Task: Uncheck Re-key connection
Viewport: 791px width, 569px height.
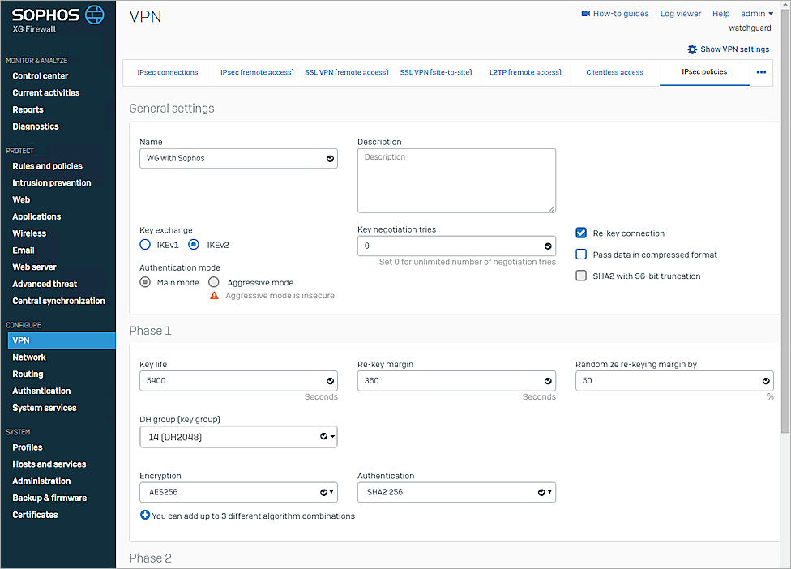Action: tap(580, 233)
